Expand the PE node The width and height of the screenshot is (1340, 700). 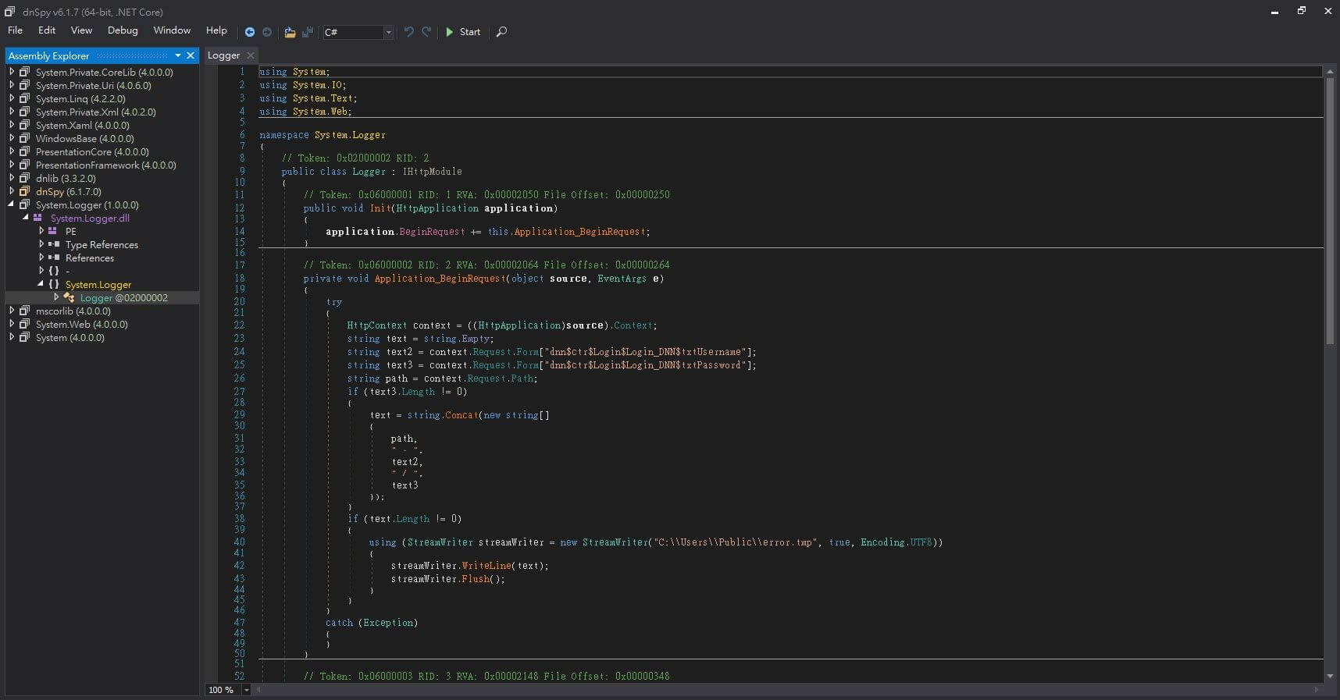click(x=41, y=231)
